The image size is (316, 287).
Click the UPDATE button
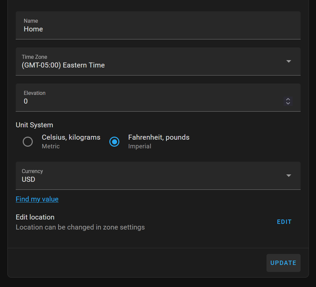pyautogui.click(x=283, y=263)
